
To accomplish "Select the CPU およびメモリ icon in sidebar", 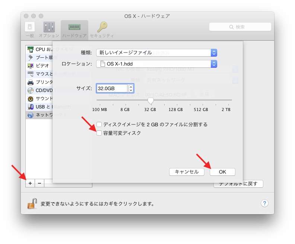I will [31, 49].
